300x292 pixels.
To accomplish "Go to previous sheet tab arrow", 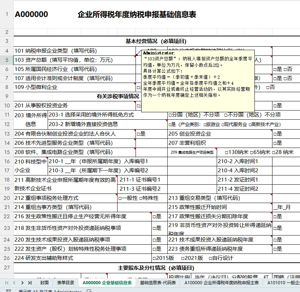I will [14, 282].
